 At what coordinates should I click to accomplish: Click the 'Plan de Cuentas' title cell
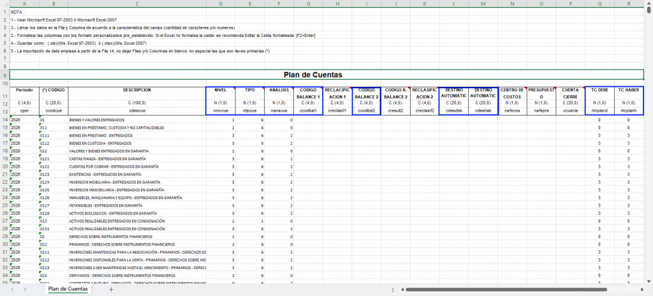click(326, 75)
